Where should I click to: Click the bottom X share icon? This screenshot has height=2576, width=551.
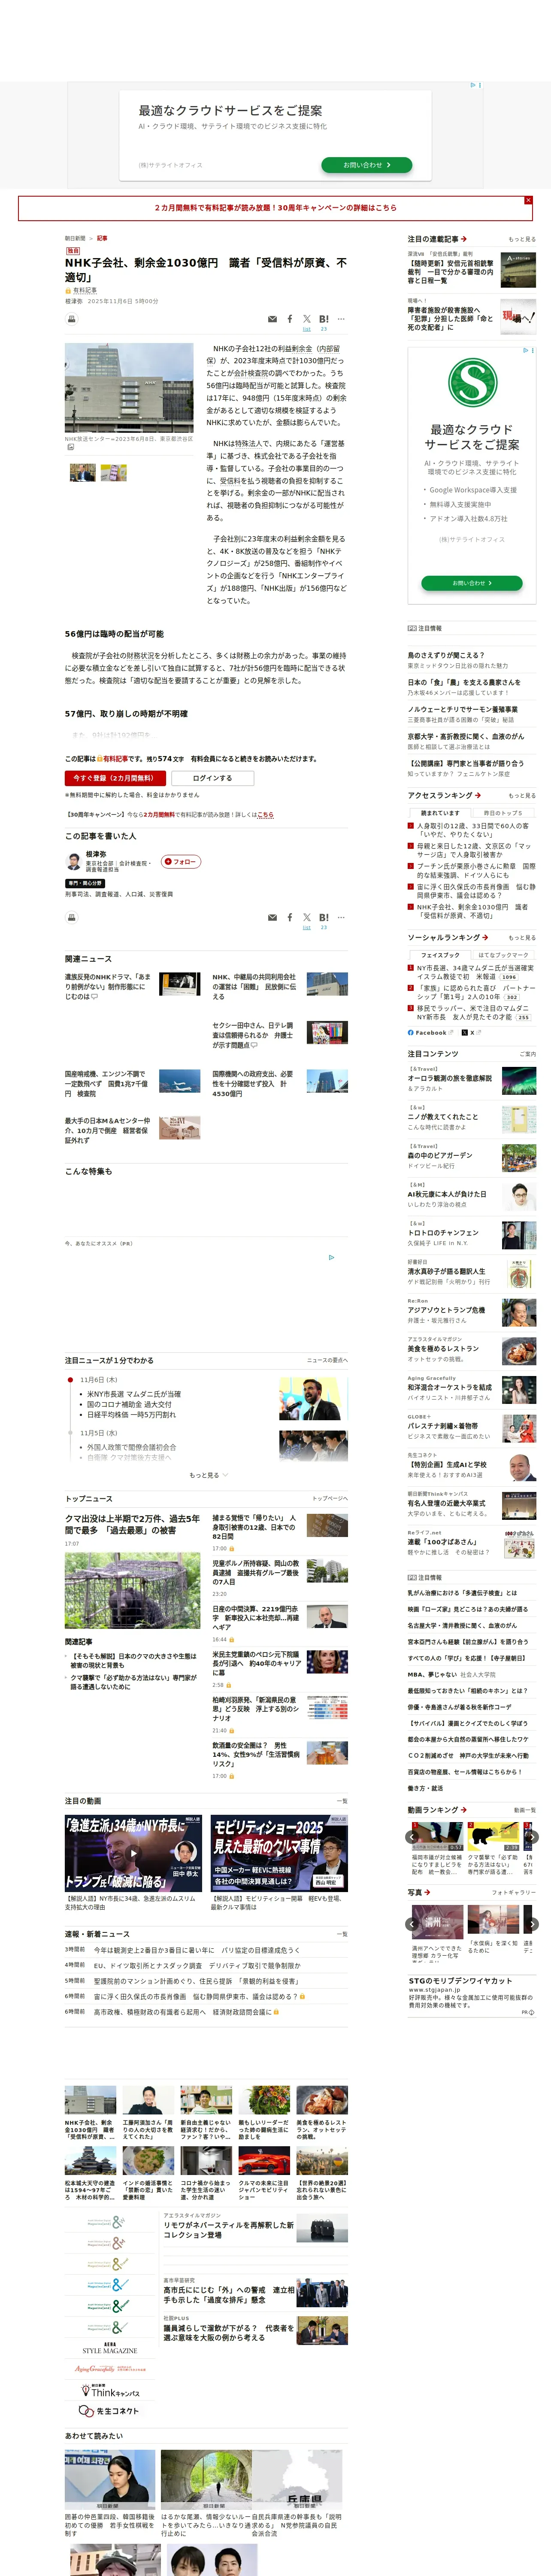(307, 917)
